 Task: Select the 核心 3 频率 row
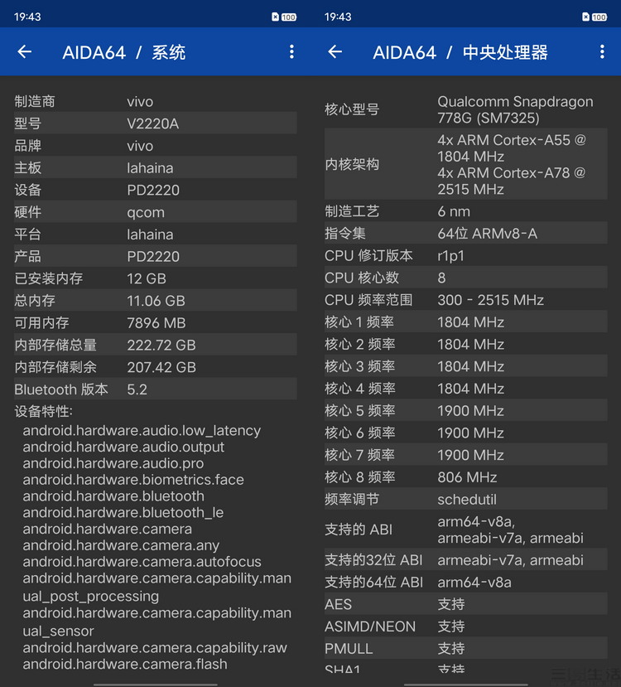[x=465, y=365]
